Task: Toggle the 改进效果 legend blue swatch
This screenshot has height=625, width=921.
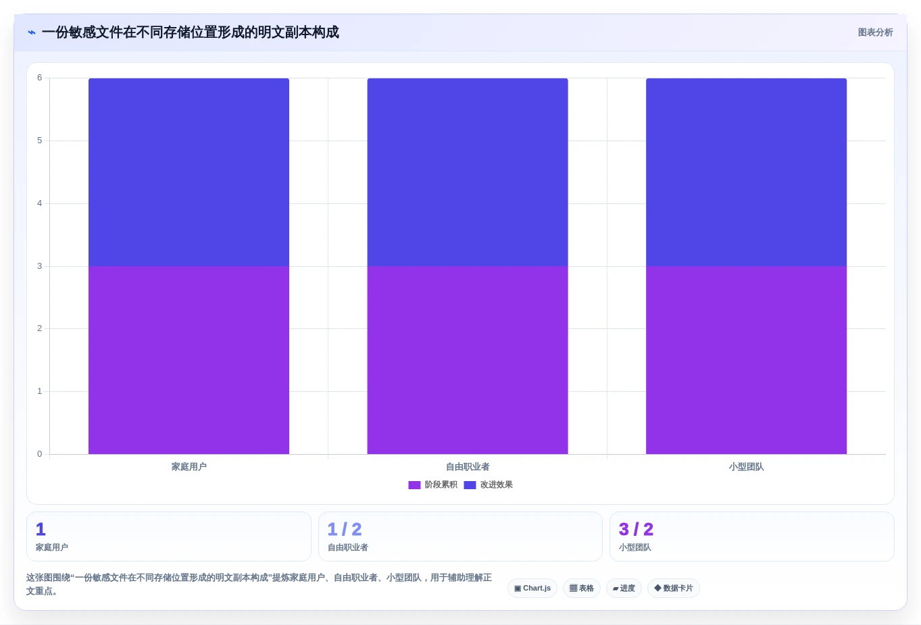Action: pyautogui.click(x=470, y=485)
